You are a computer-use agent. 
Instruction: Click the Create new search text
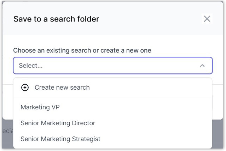62,87
